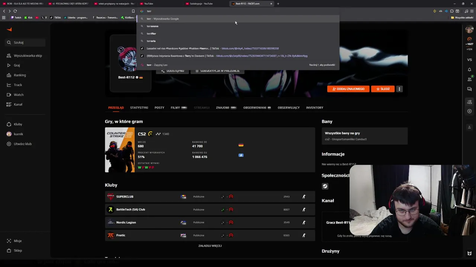Open the notifications bell
Screen dimensions: 476x267
point(469,70)
